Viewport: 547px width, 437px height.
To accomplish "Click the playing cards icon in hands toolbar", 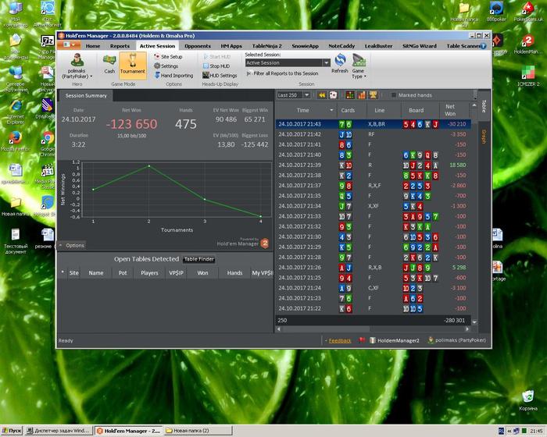I will 333,95.
